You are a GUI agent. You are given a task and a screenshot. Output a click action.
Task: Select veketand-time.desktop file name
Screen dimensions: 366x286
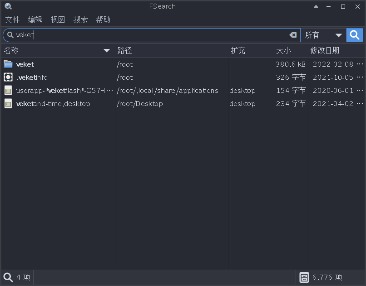coord(53,104)
